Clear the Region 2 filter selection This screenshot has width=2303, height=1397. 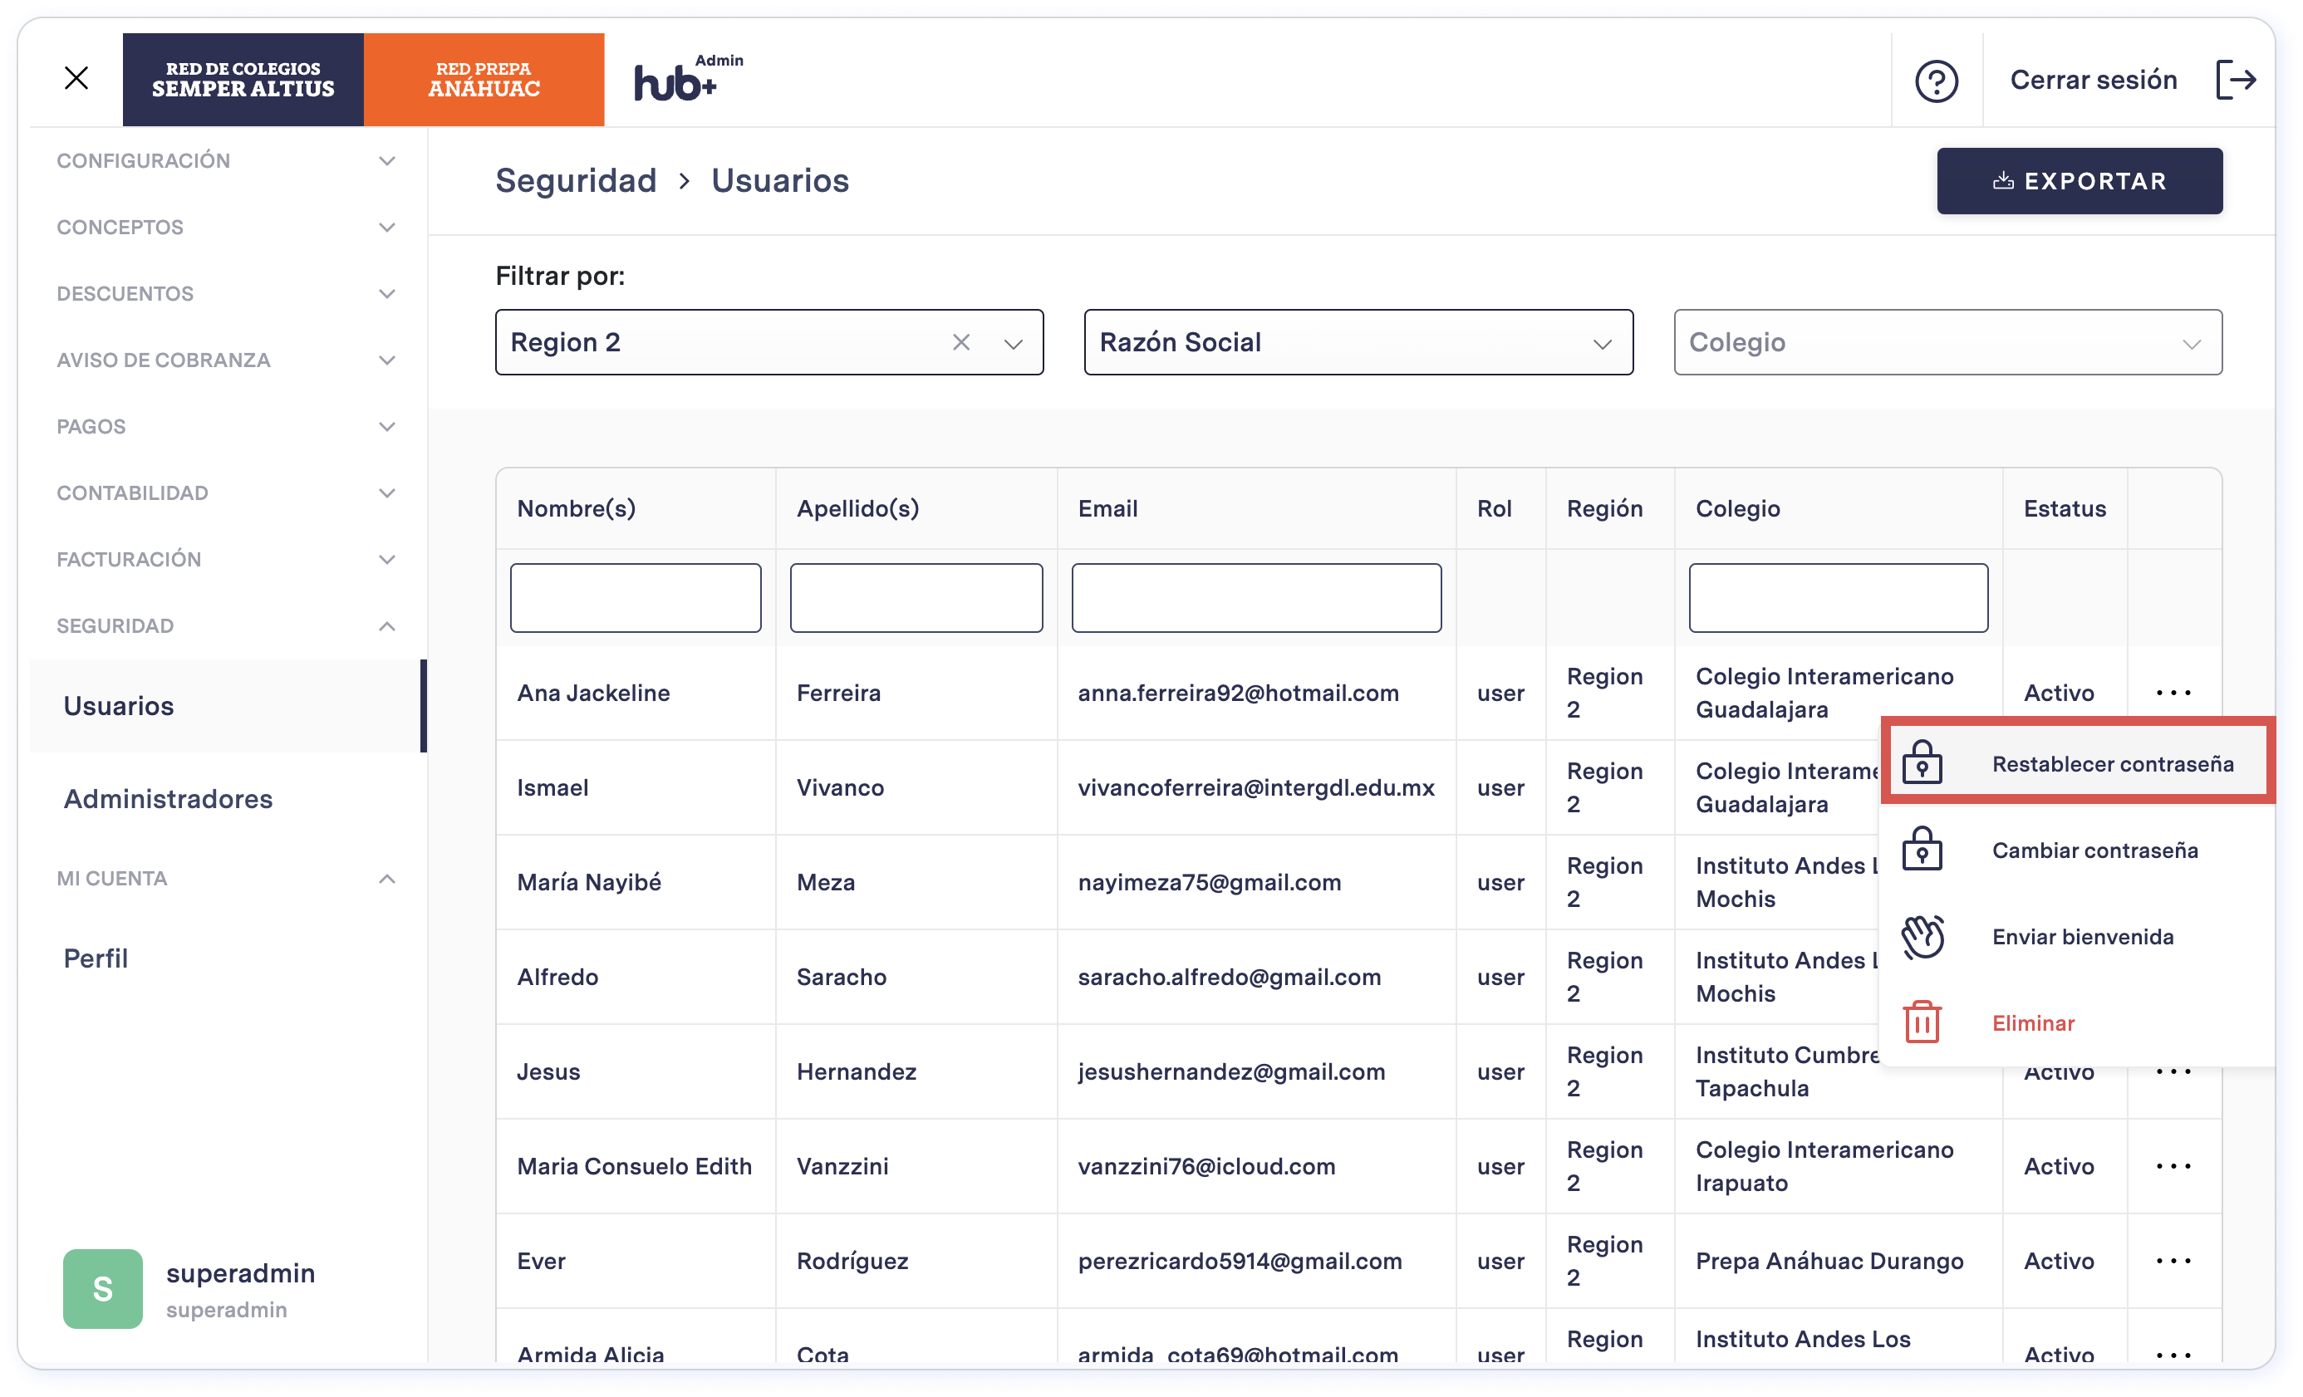[960, 342]
